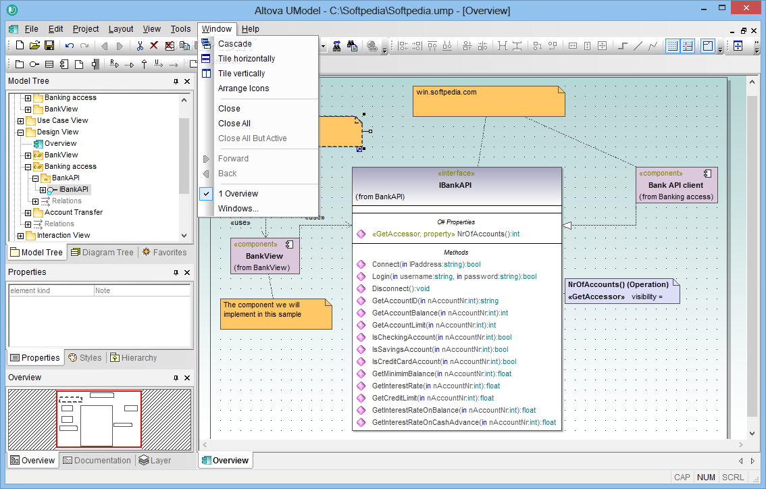Open the Styles tab
Viewport: 766px width, 489px height.
[x=85, y=358]
